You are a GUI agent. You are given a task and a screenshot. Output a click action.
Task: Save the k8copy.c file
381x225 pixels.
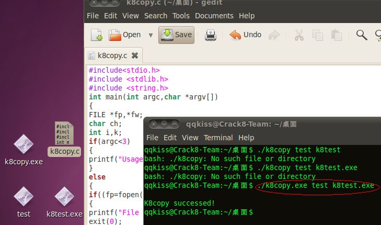177,35
